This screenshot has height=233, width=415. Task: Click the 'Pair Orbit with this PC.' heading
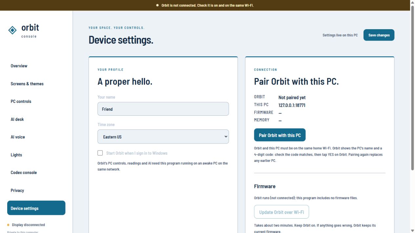(296, 81)
